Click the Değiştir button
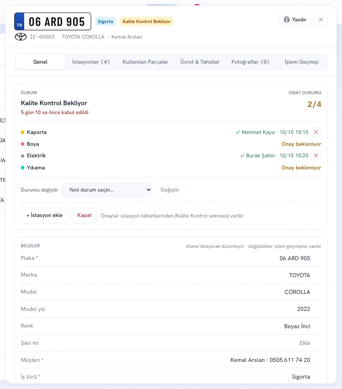Image resolution: width=342 pixels, height=389 pixels. (x=170, y=190)
